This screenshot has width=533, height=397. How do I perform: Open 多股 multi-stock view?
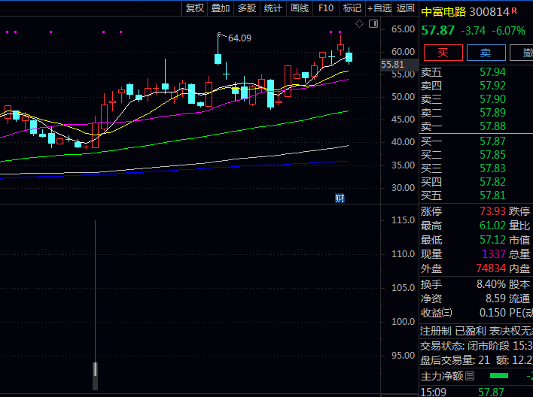tap(247, 8)
